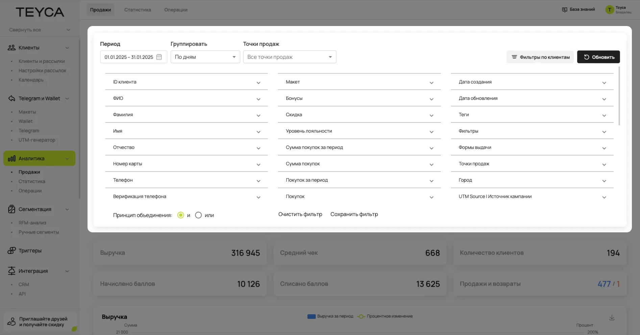The image size is (640, 335).
Task: Download the revenue chart via download icon
Action: pyautogui.click(x=612, y=318)
